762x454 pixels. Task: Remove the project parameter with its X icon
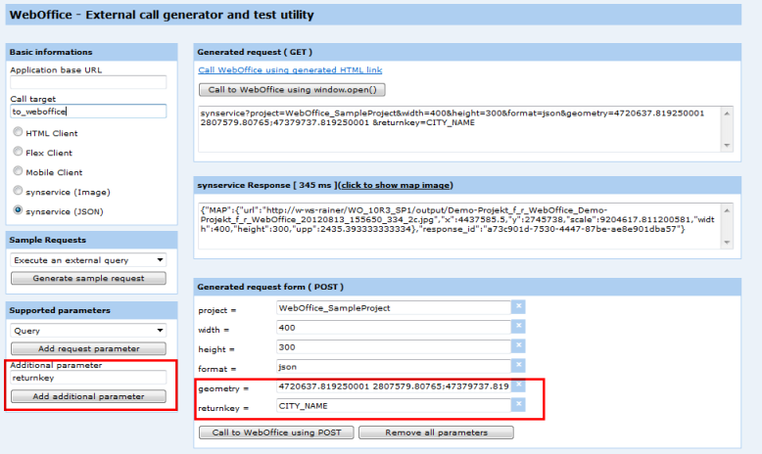pyautogui.click(x=518, y=307)
